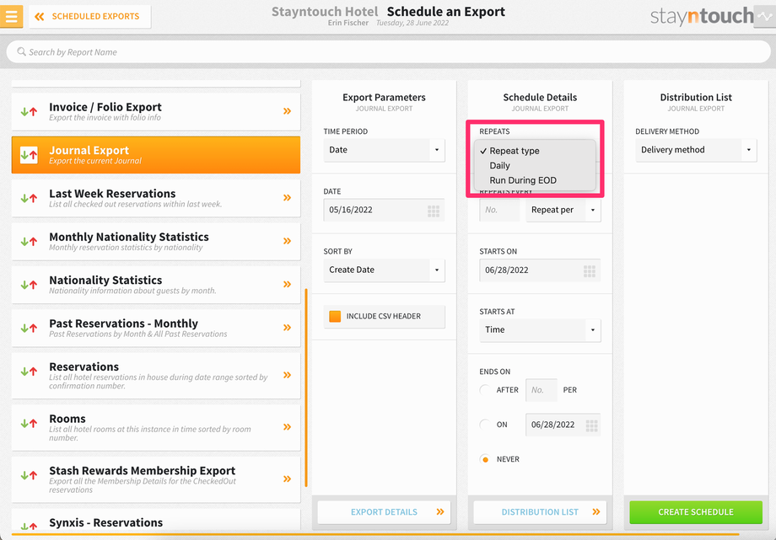Choose Daily repeat option
Image resolution: width=776 pixels, height=540 pixels.
[x=535, y=166]
